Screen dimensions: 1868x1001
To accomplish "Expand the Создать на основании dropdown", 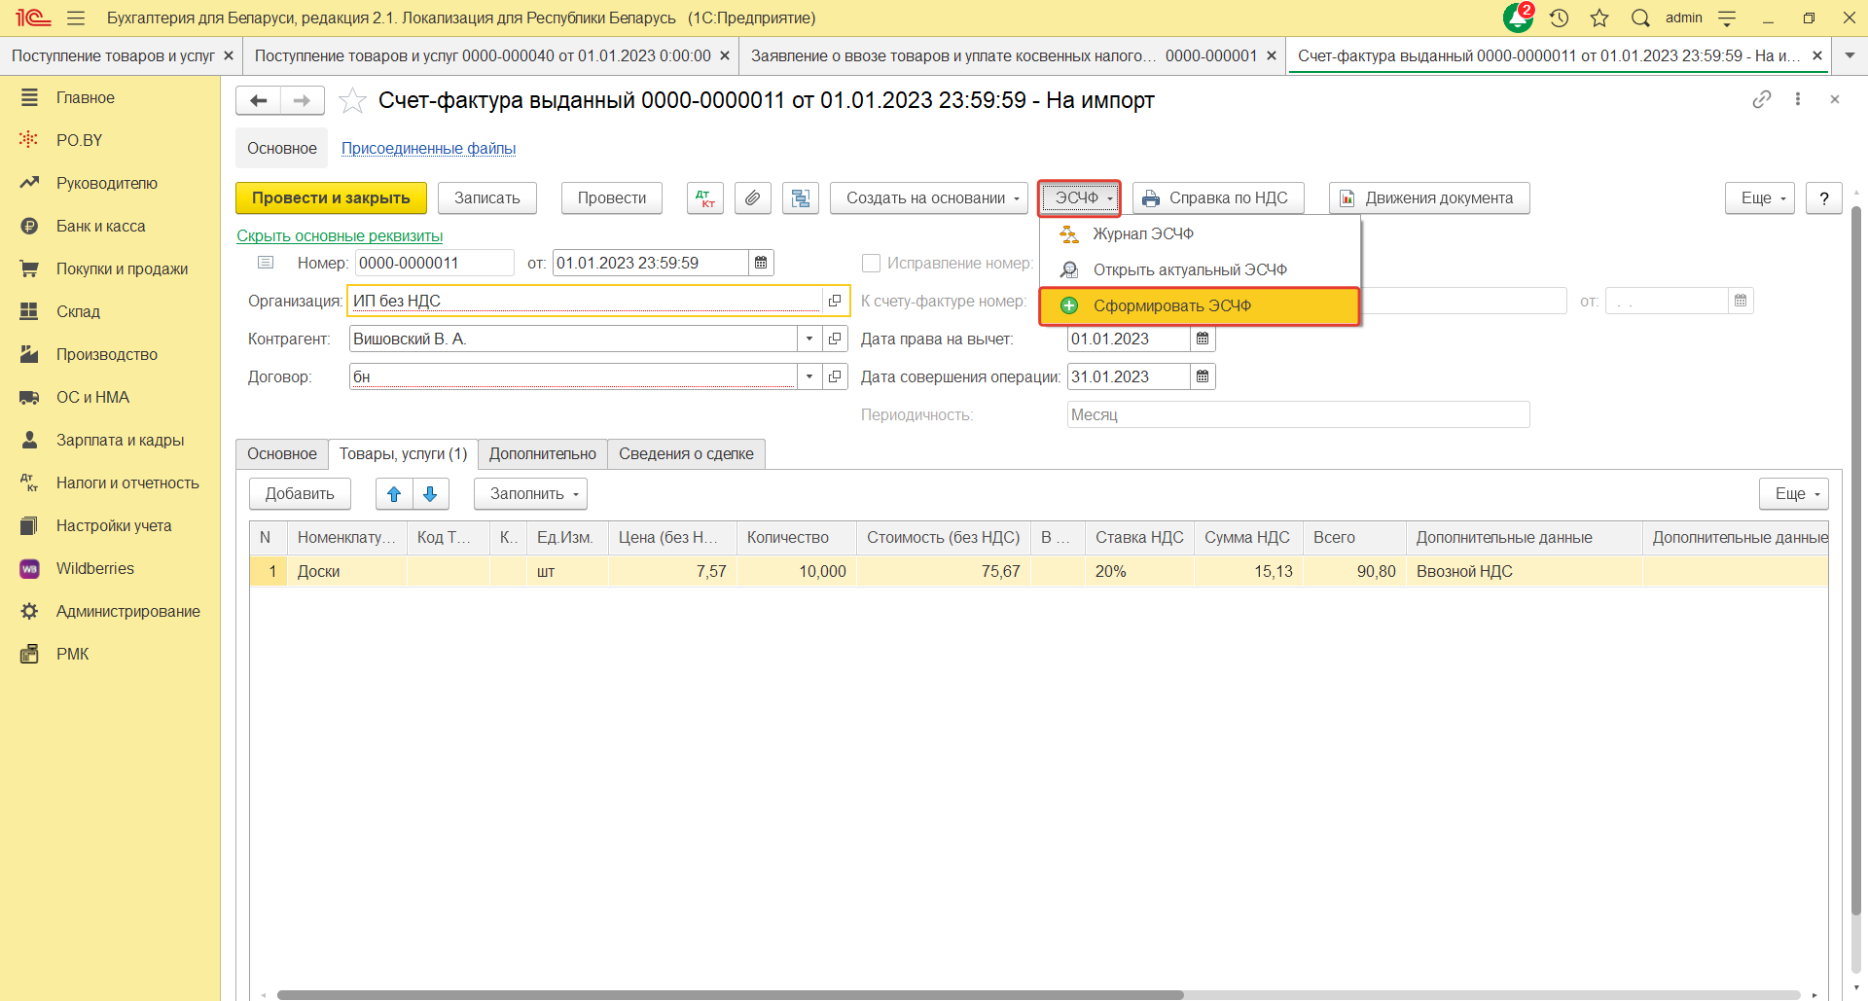I will (x=929, y=197).
